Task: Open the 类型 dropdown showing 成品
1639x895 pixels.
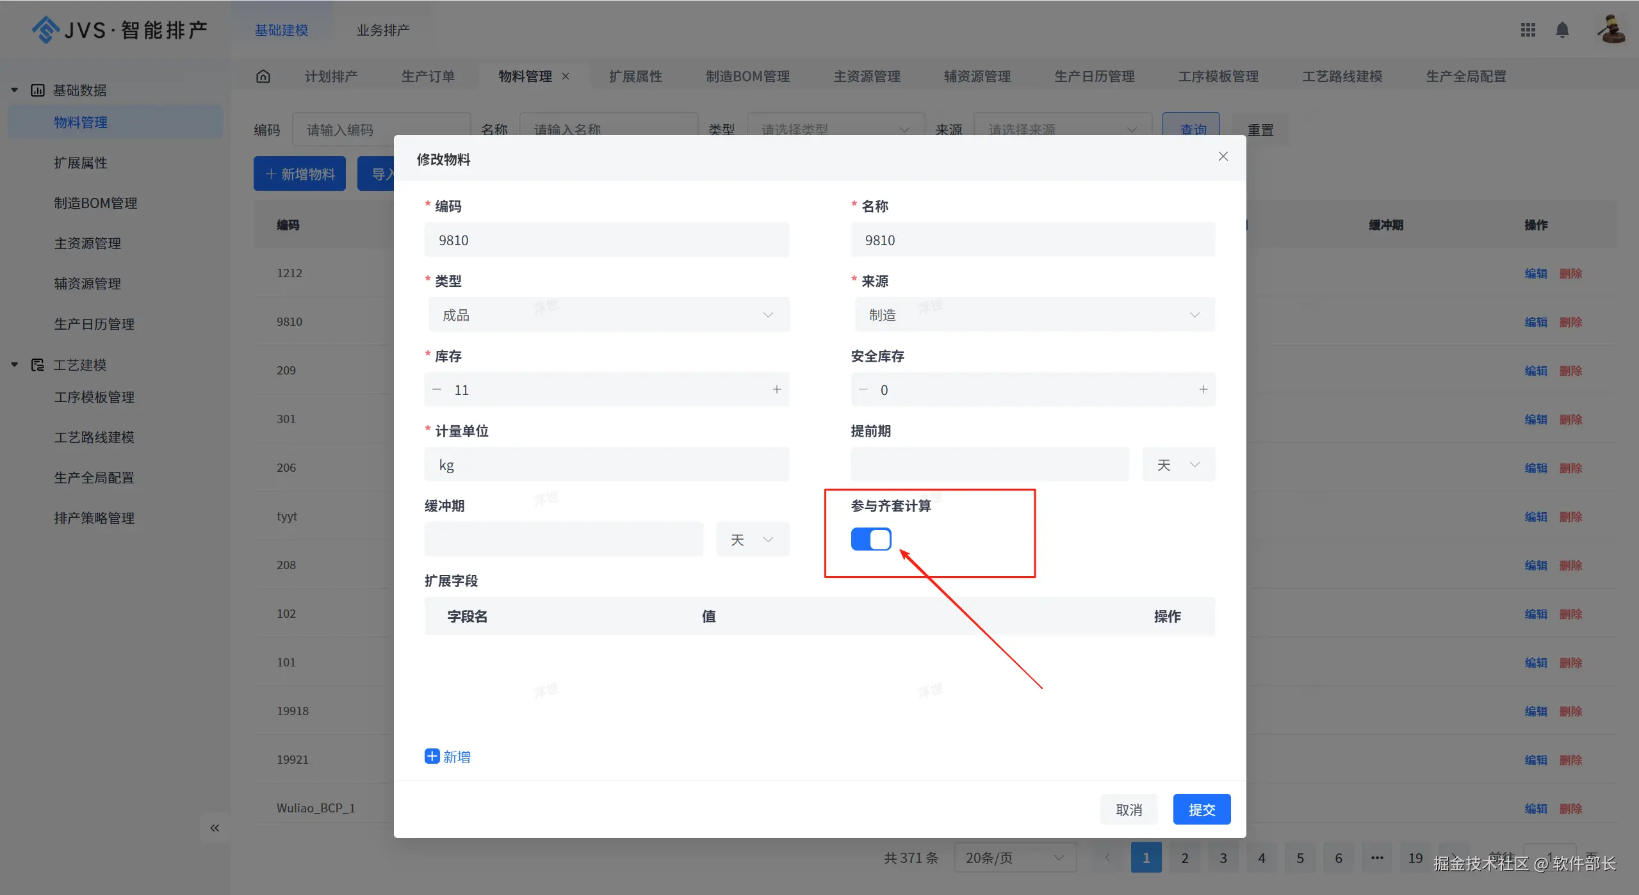Action: point(608,315)
